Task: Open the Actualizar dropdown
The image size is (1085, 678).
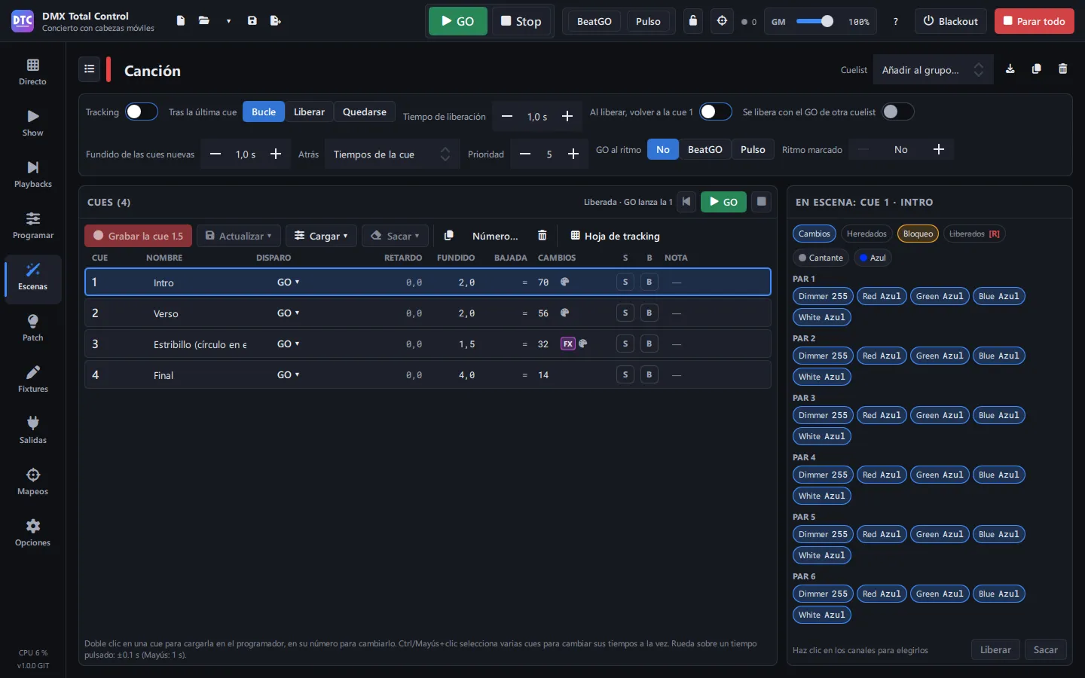Action: 239,236
